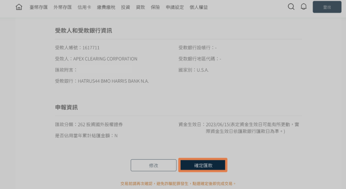Screen dimensions: 346x189
Task: Open the 申請設定 menu
Action: (x=174, y=8)
